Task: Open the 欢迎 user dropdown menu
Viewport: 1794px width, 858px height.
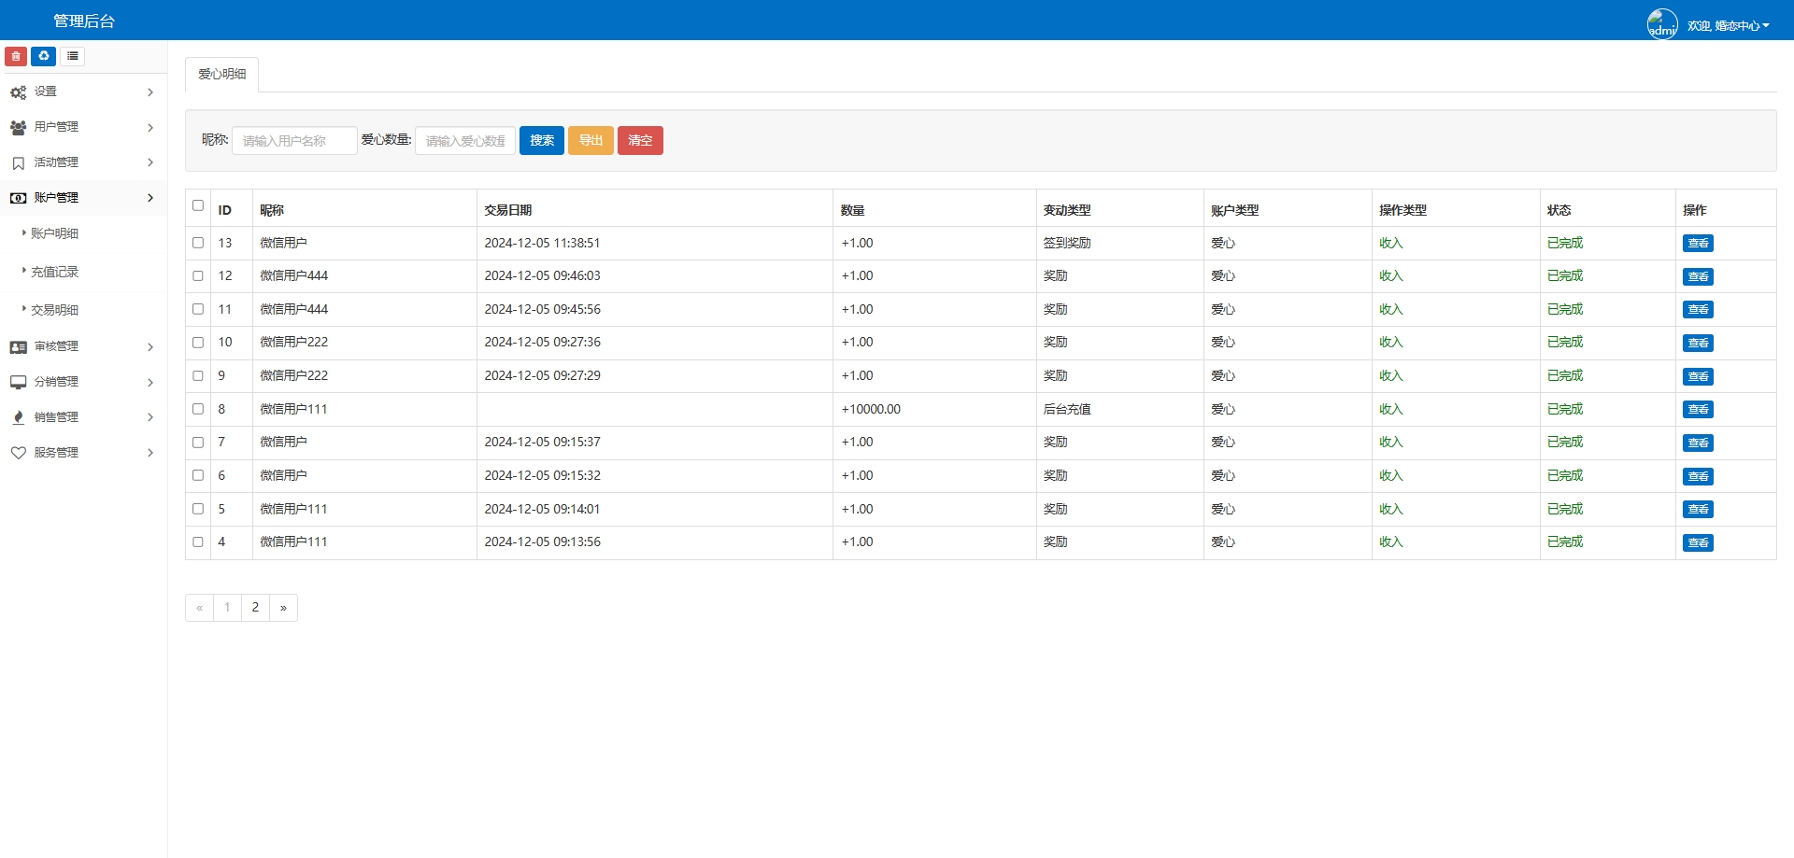Action: [x=1728, y=25]
